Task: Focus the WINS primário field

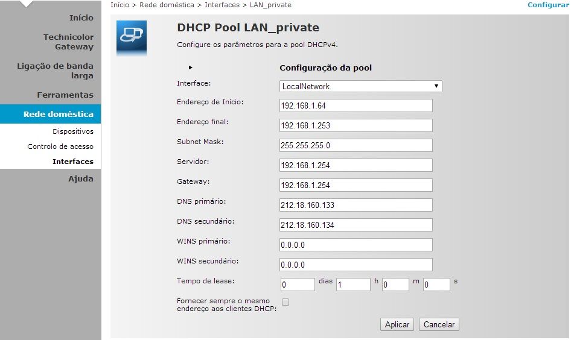Action: click(x=356, y=245)
